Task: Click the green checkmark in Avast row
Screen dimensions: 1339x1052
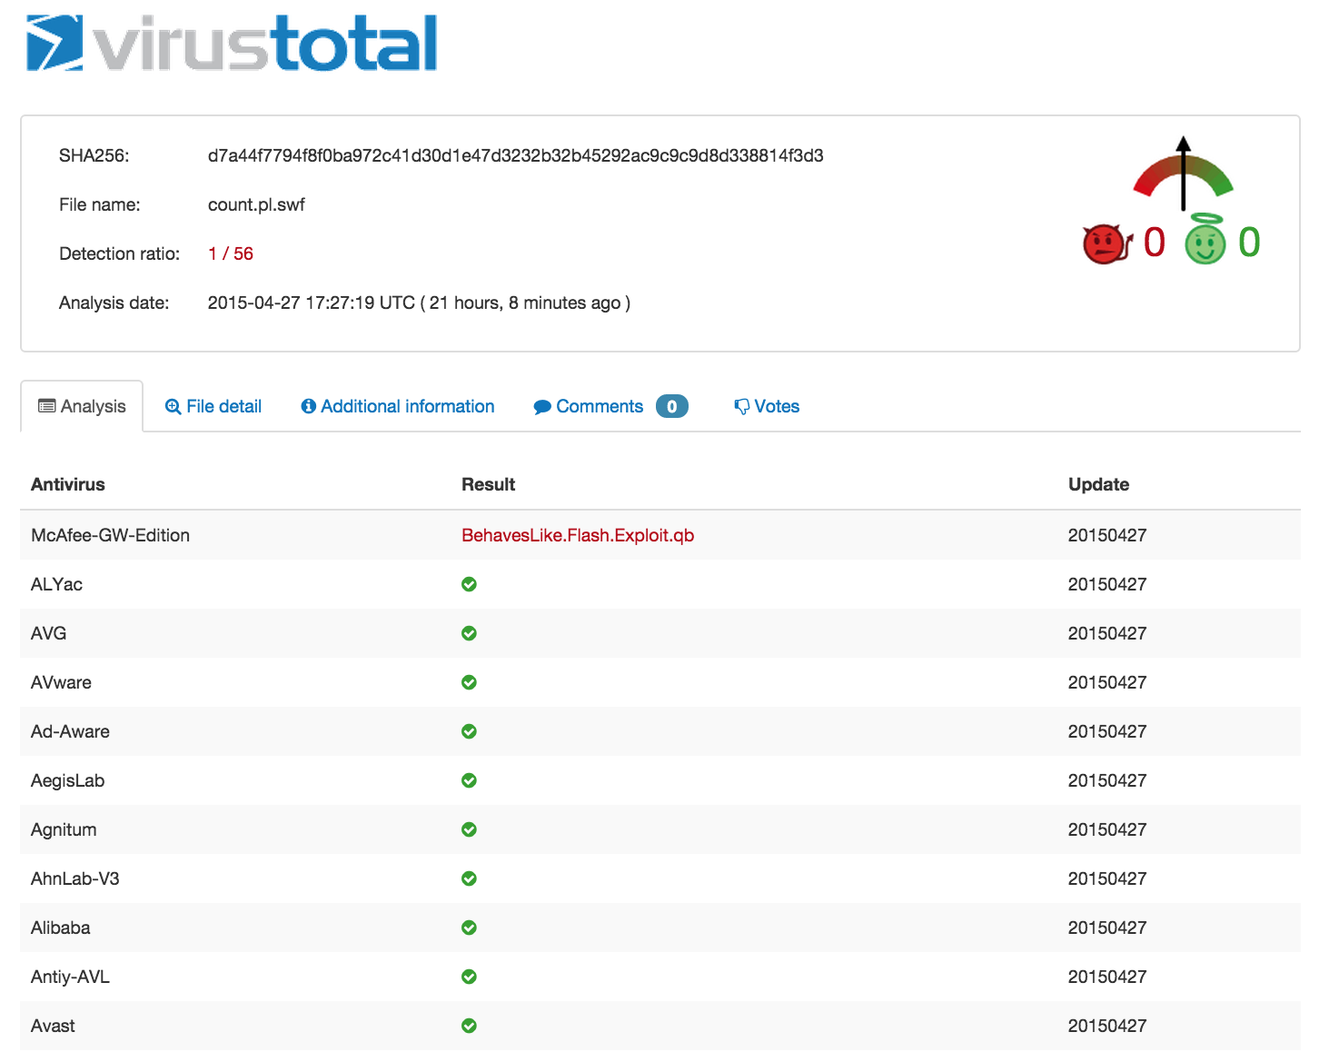Action: (x=469, y=1026)
